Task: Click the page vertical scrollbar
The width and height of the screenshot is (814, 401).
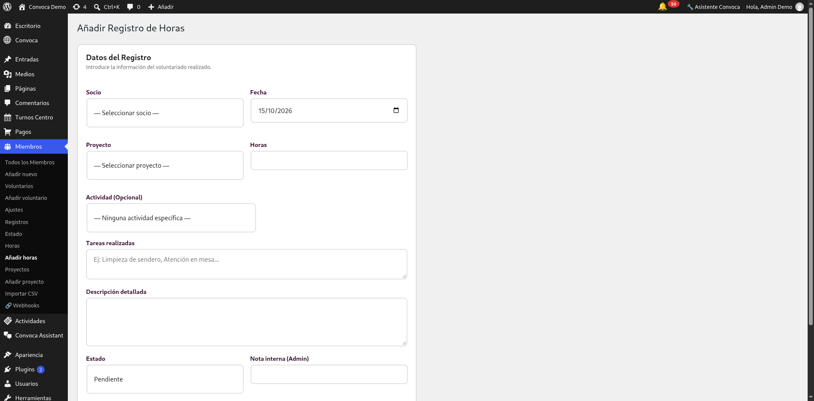Action: click(811, 167)
